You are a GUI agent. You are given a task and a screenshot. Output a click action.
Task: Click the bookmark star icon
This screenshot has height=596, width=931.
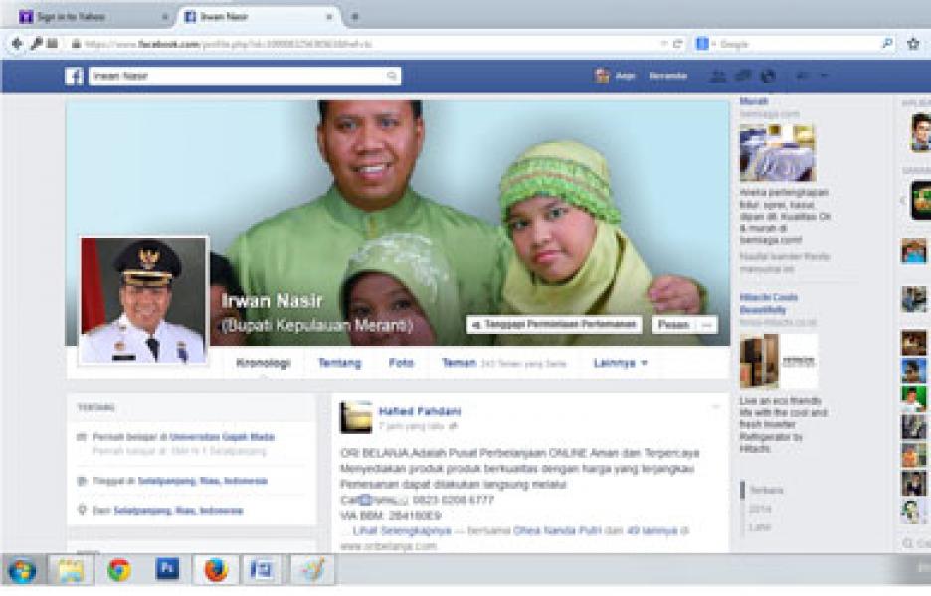(913, 44)
